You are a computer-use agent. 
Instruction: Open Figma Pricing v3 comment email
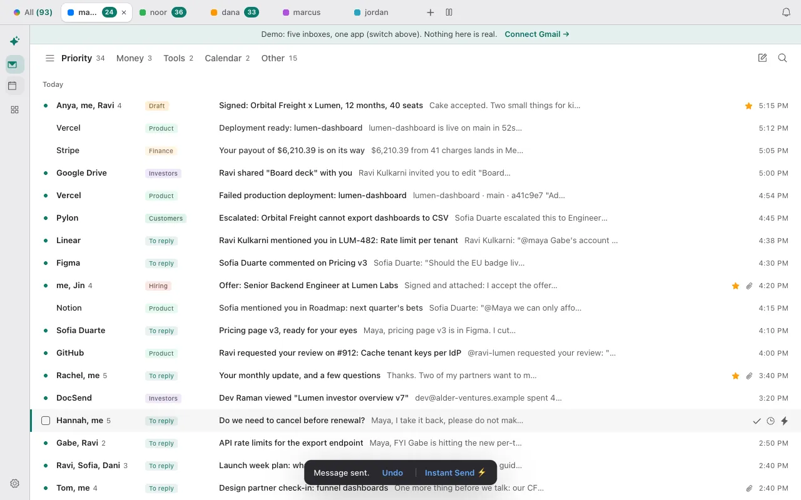pos(416,263)
